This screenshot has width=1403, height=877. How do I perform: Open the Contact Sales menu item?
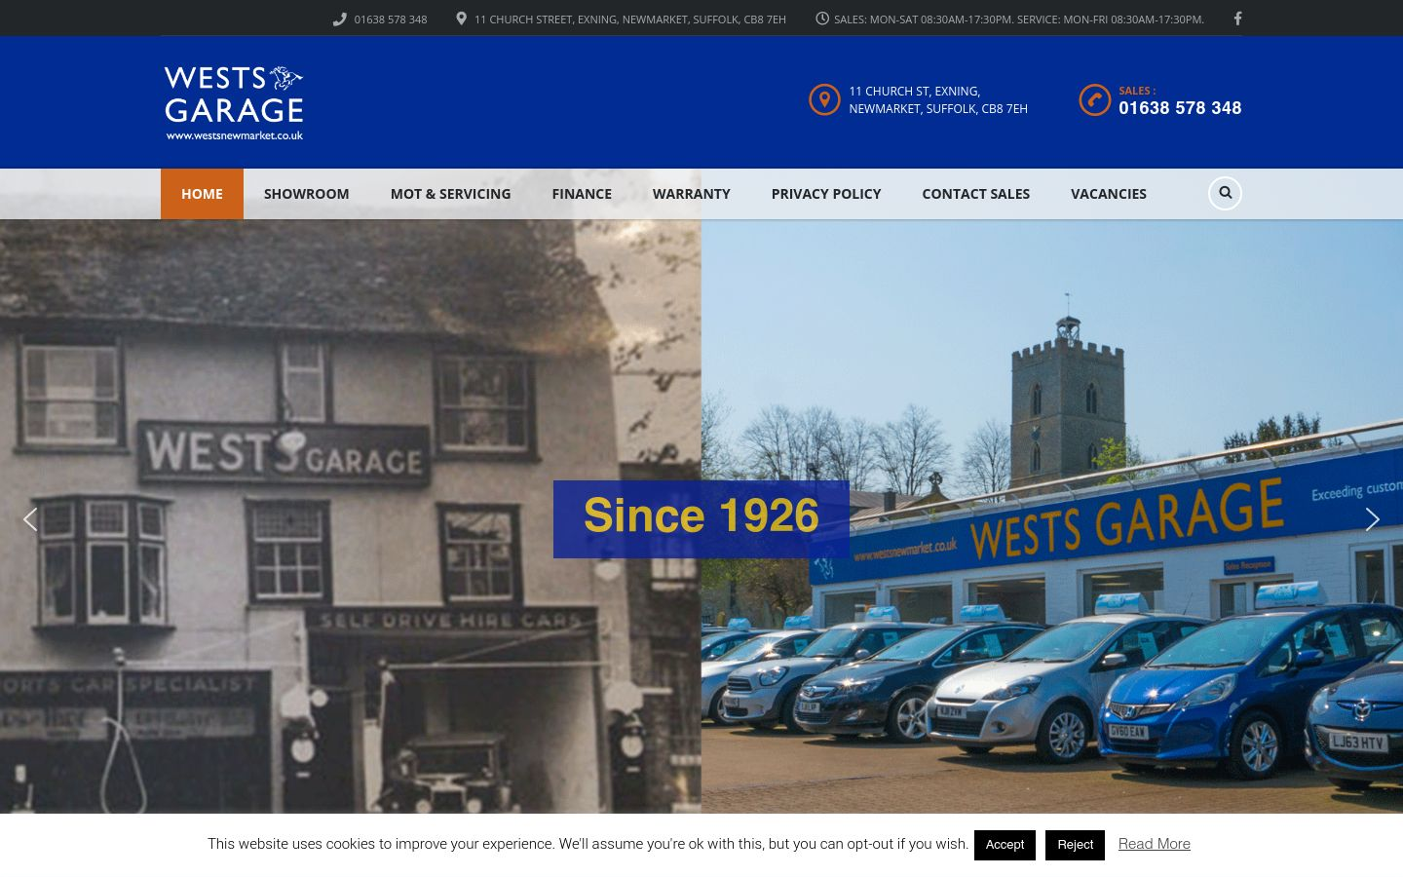coord(975,194)
